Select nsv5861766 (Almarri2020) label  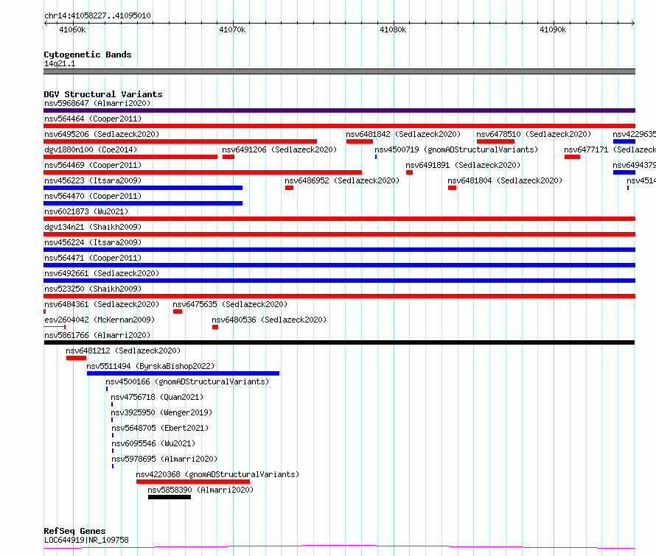tap(97, 335)
